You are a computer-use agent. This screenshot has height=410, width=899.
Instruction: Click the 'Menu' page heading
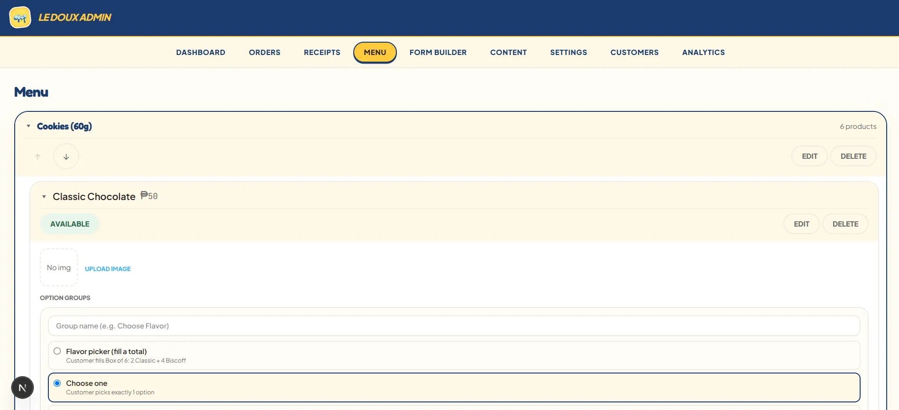click(x=31, y=92)
